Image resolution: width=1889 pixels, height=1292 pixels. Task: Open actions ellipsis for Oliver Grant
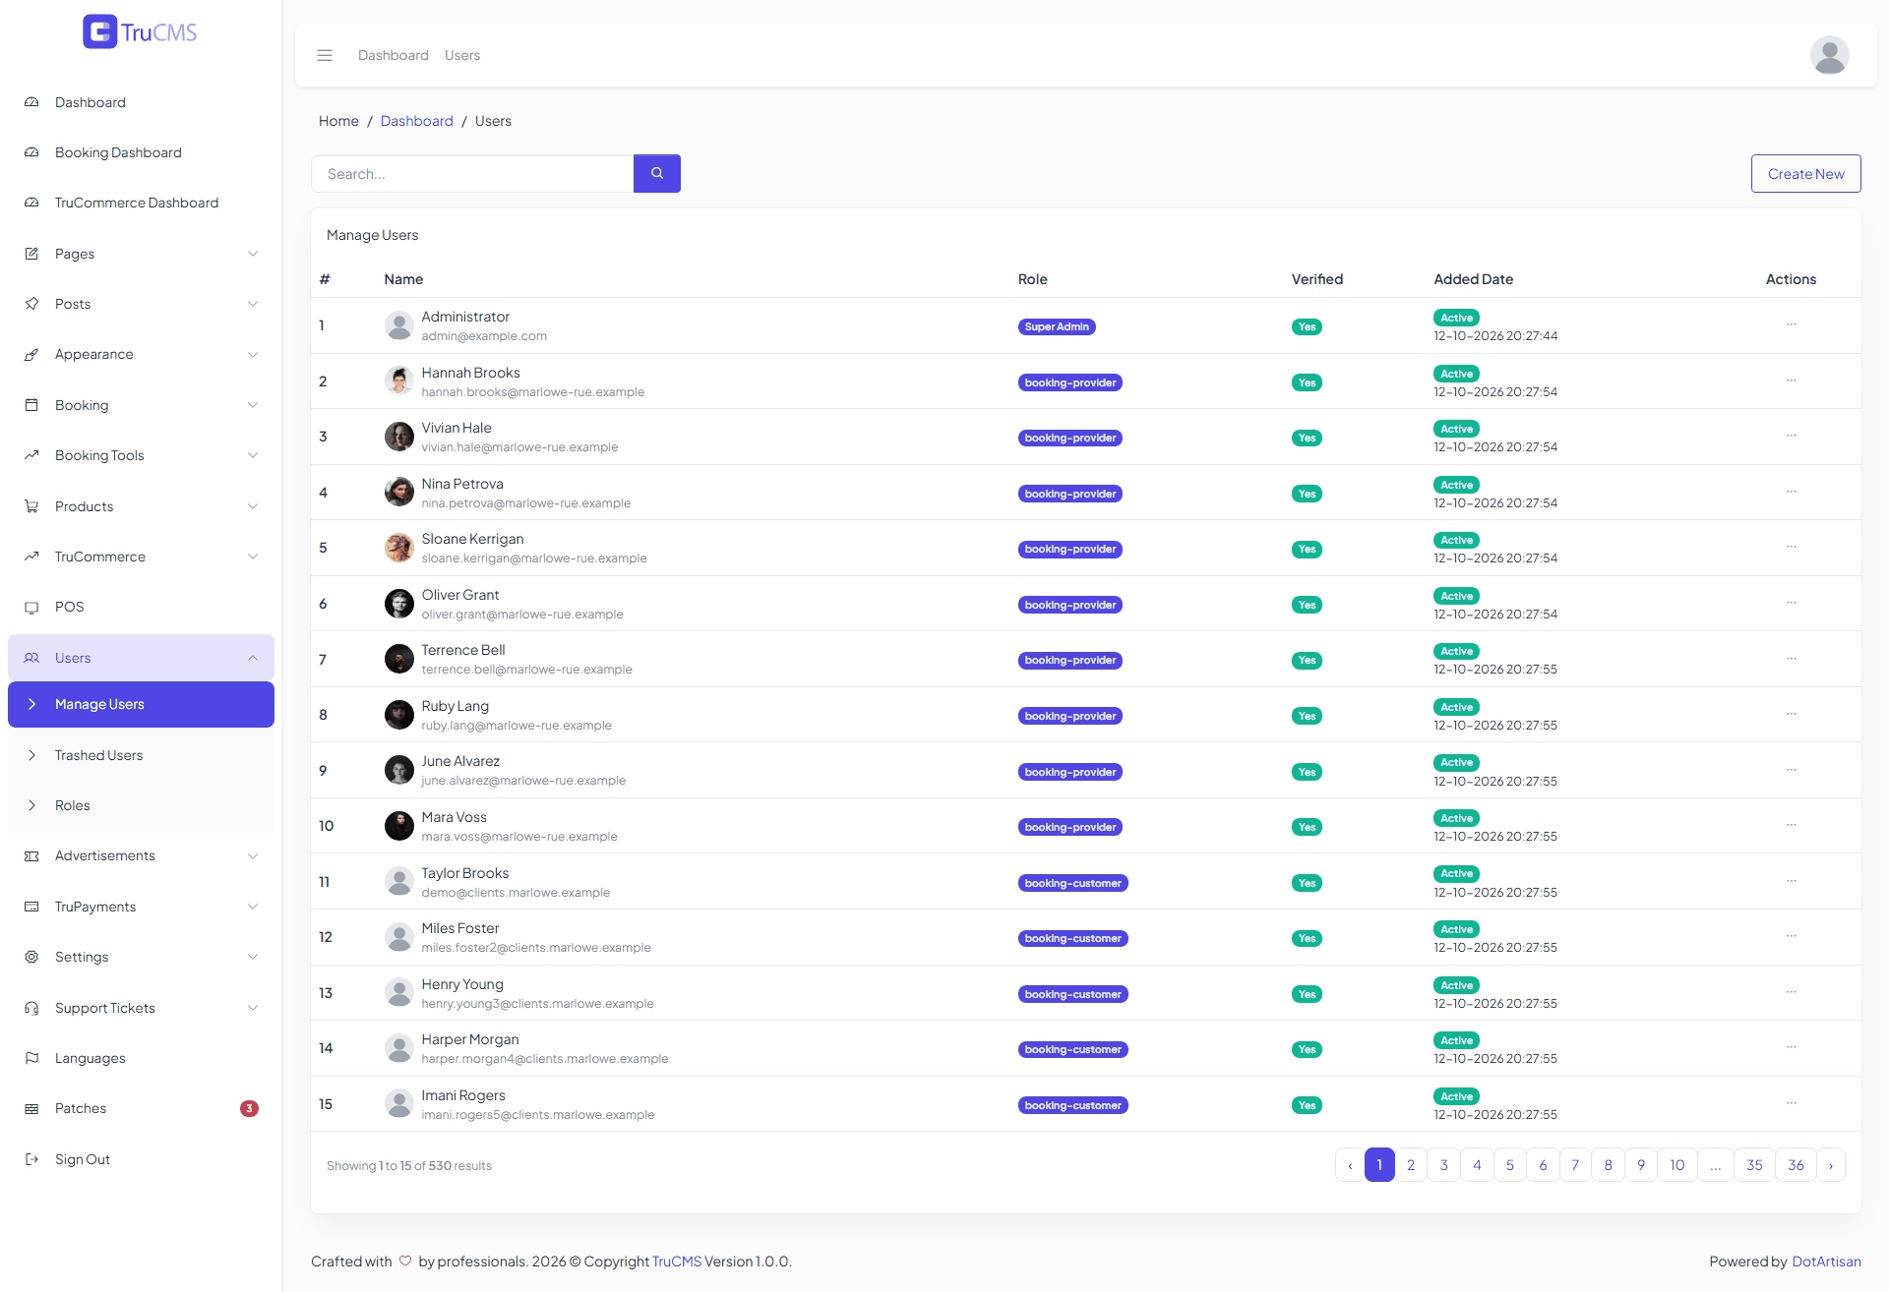pos(1792,603)
